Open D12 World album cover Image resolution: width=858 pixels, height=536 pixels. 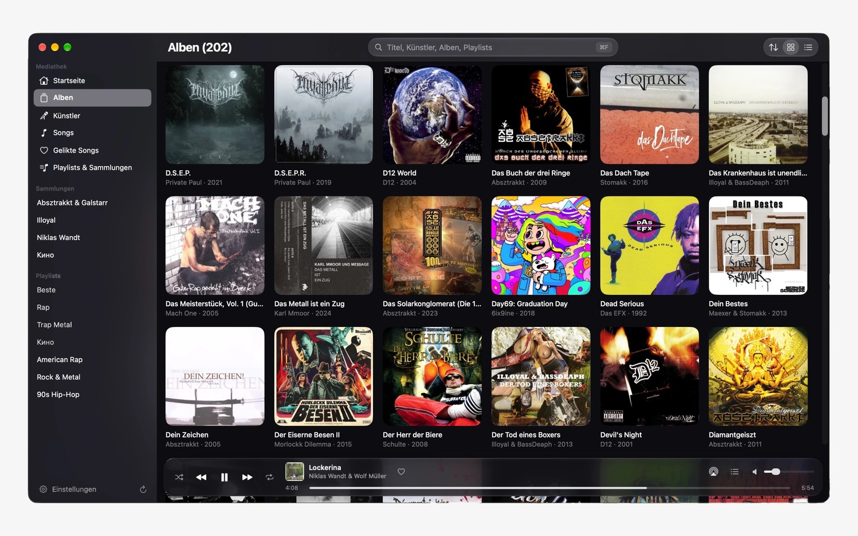[432, 114]
